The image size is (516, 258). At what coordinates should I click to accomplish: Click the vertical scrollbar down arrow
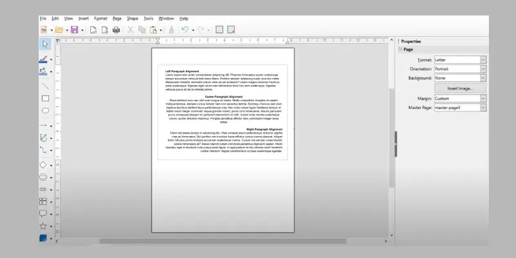point(392,235)
